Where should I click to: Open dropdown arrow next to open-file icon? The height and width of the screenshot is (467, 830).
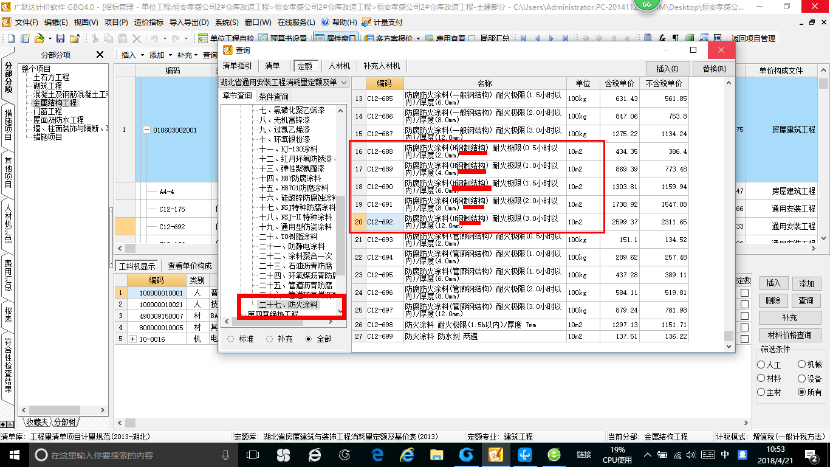(x=50, y=38)
